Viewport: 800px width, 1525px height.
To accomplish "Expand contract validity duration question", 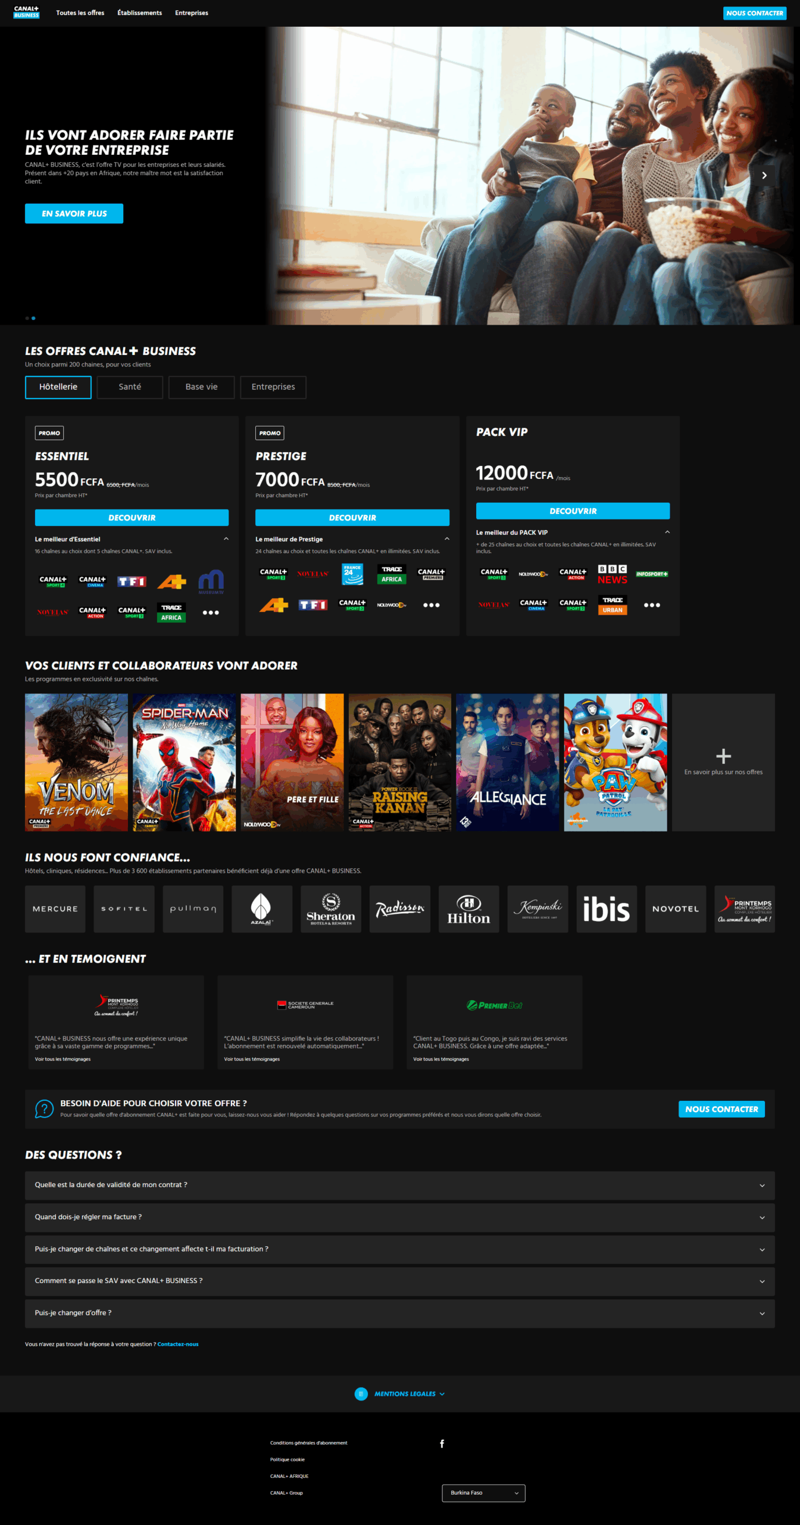I will (x=400, y=1185).
